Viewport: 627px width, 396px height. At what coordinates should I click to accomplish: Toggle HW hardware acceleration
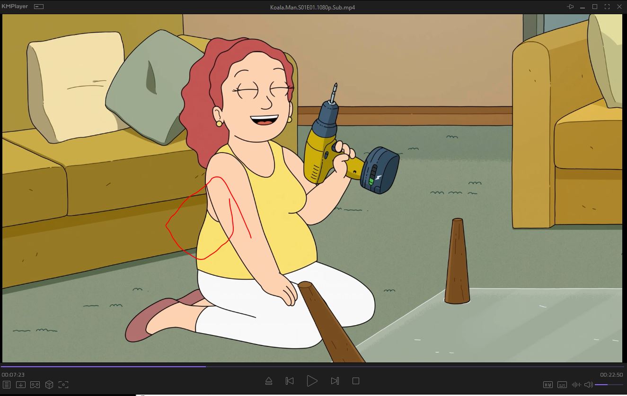(548, 385)
